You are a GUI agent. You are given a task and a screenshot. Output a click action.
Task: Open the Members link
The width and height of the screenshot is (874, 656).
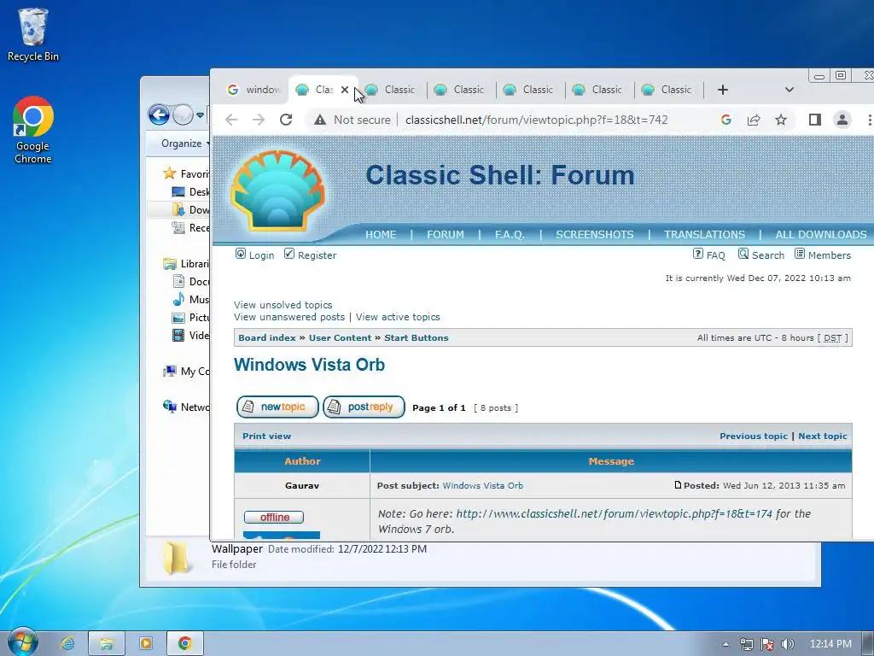click(823, 255)
